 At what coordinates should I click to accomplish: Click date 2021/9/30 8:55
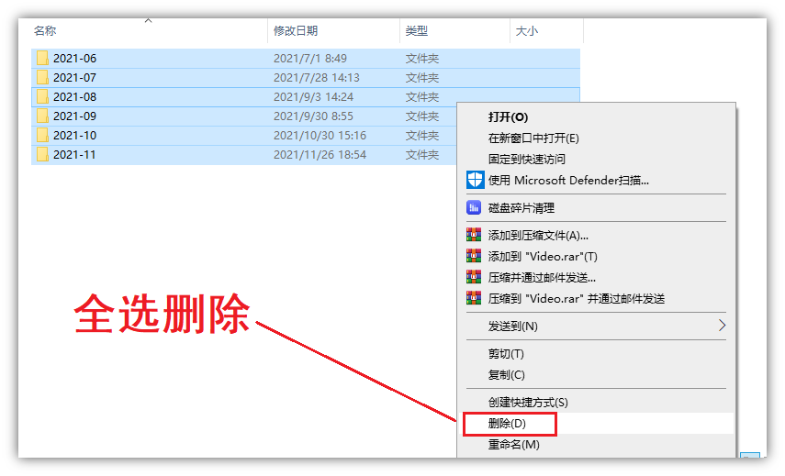(313, 116)
